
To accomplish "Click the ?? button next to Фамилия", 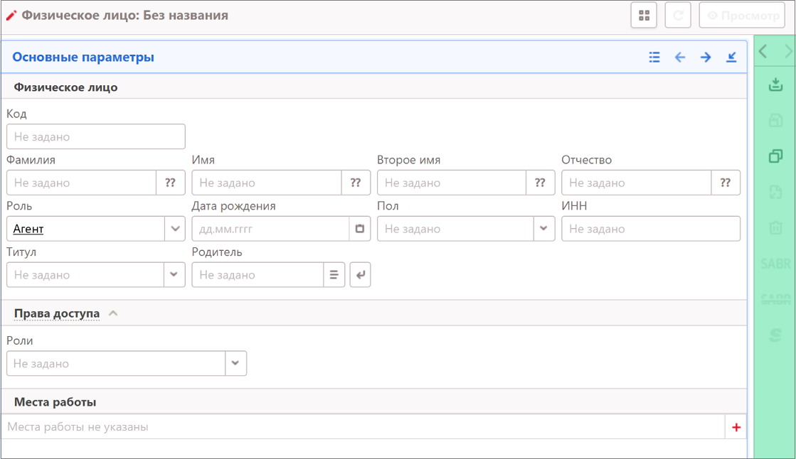I will tap(171, 183).
